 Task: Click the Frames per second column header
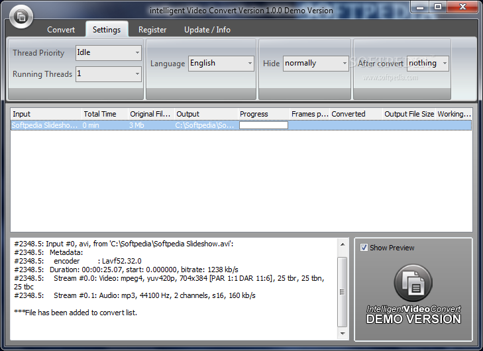(309, 114)
